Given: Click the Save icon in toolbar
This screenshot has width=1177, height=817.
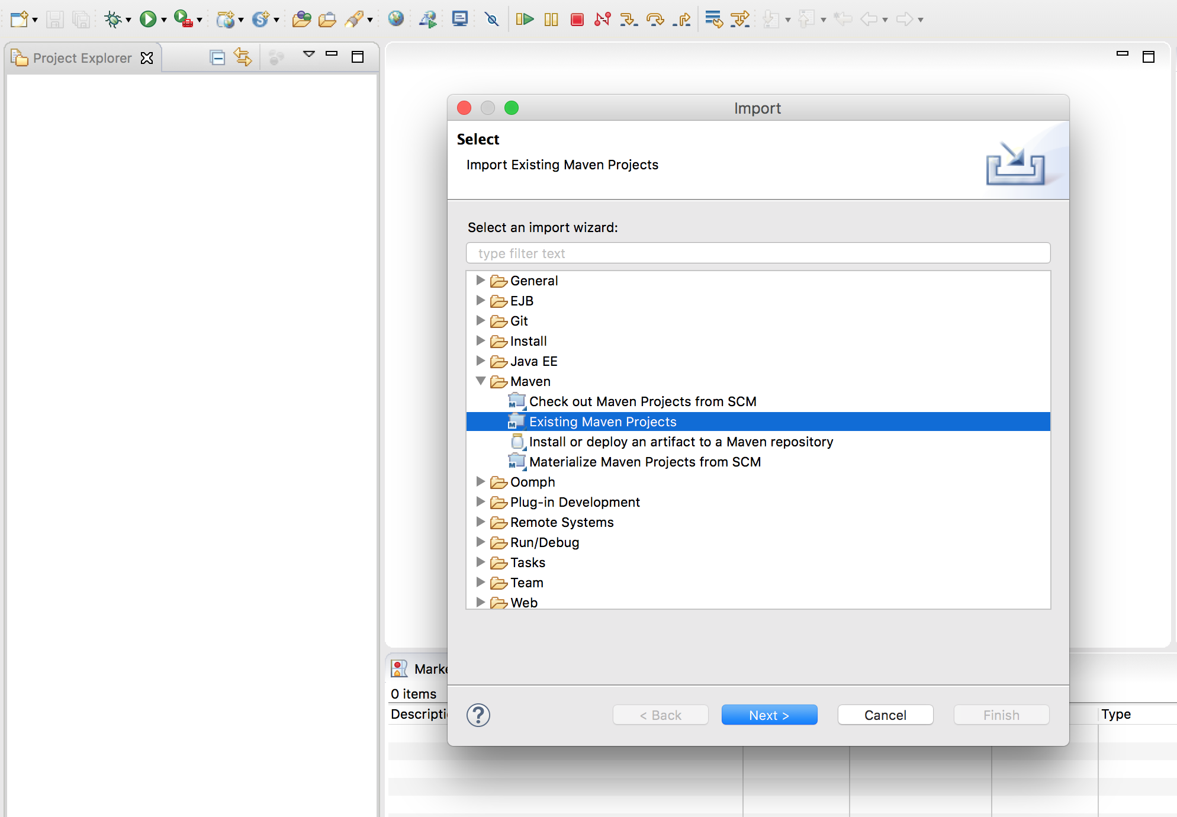Looking at the screenshot, I should pos(54,20).
